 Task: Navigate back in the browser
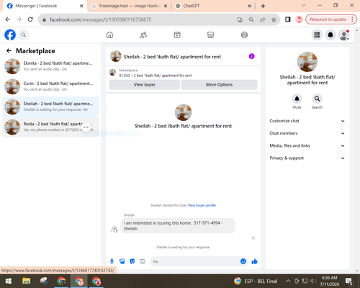(8, 19)
